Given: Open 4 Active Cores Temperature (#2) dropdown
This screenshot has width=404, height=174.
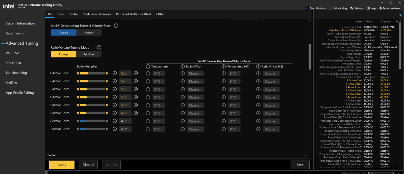Looking at the screenshot, I should (234, 97).
